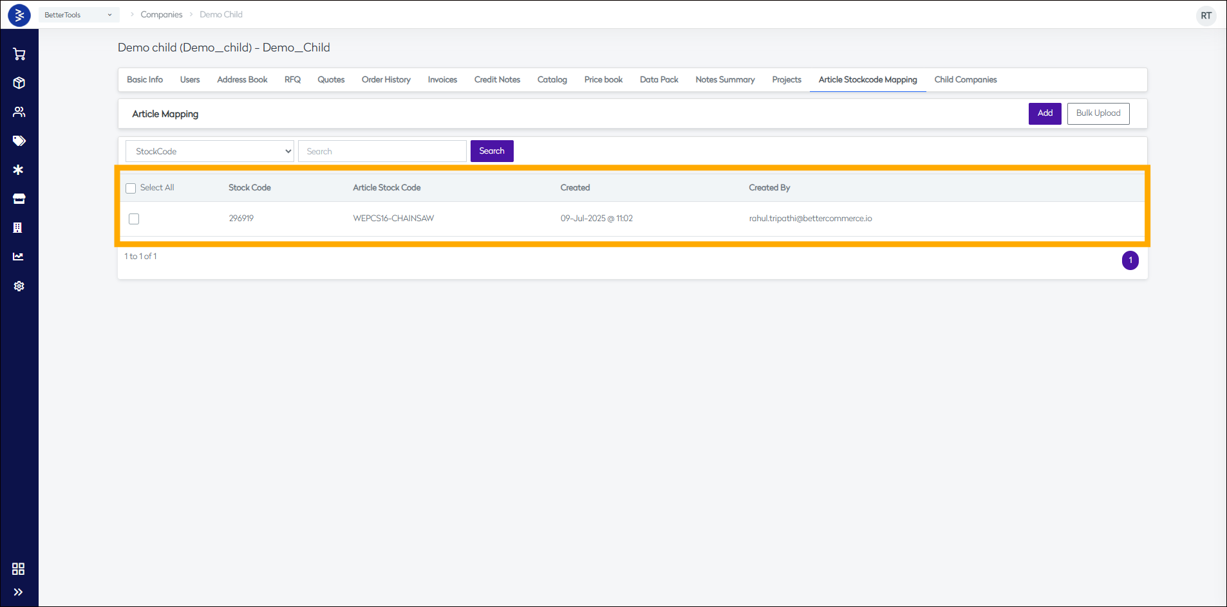Viewport: 1227px width, 607px height.
Task: Open the store icon in sidebar
Action: pos(19,199)
